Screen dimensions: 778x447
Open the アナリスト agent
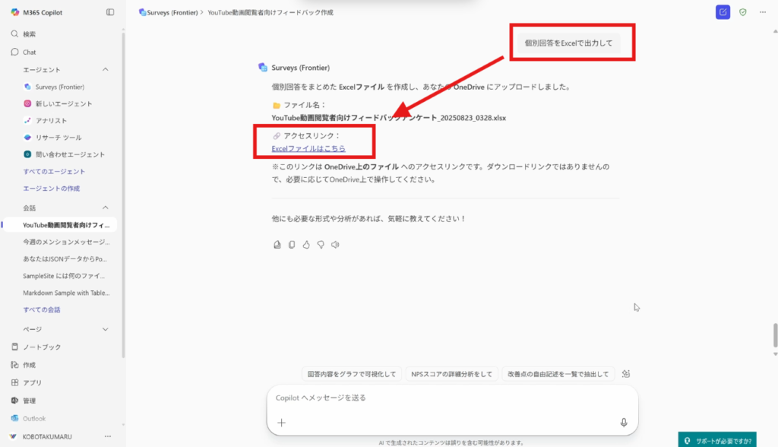[51, 121]
